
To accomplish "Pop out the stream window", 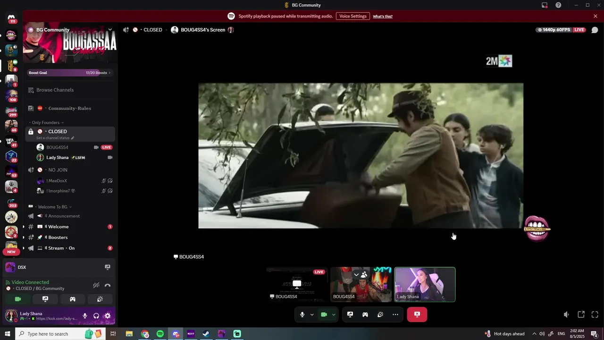I will point(581,314).
